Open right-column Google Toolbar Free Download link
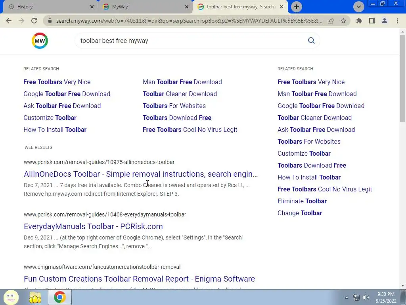 [x=321, y=106]
